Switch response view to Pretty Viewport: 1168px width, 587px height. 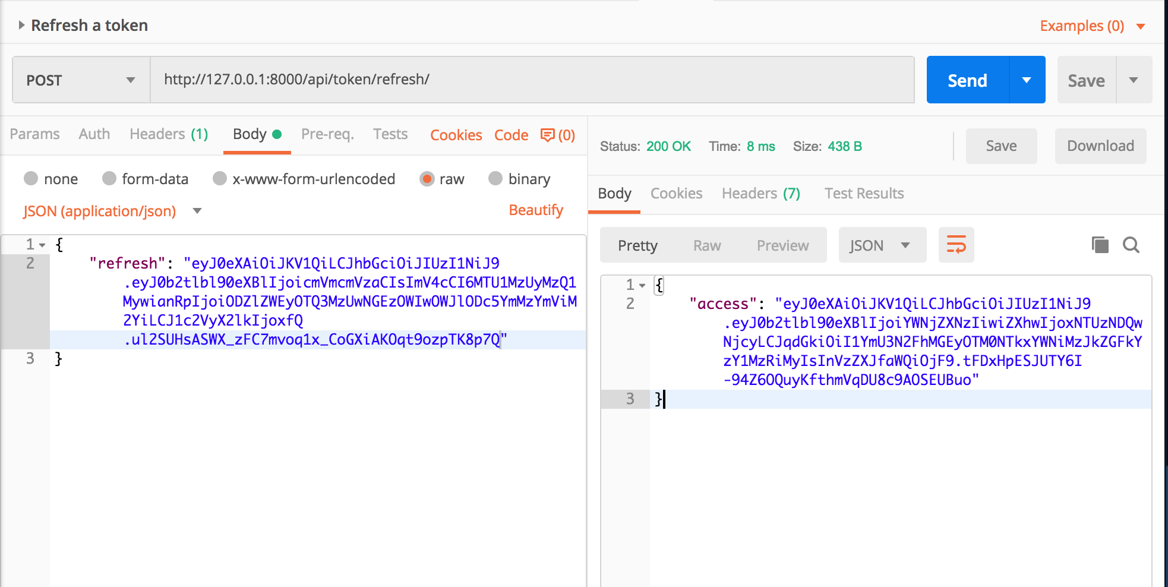coord(637,245)
